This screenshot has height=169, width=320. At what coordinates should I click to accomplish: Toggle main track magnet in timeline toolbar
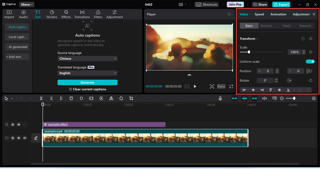[x=234, y=98]
